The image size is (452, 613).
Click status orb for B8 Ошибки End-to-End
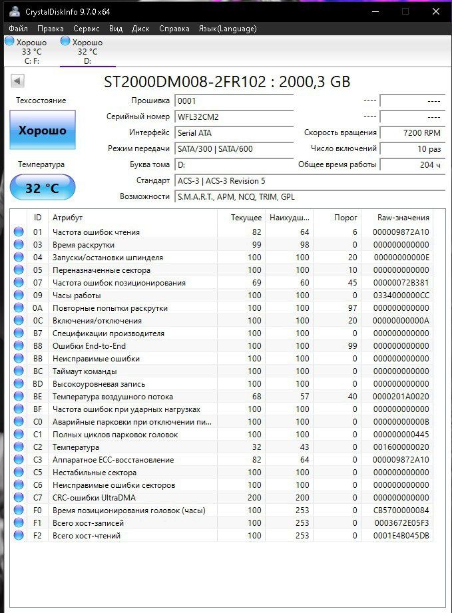coord(19,345)
